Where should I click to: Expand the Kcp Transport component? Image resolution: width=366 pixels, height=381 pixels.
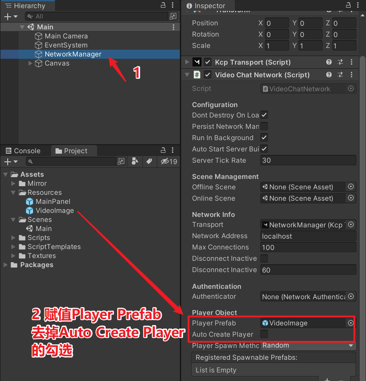(187, 62)
